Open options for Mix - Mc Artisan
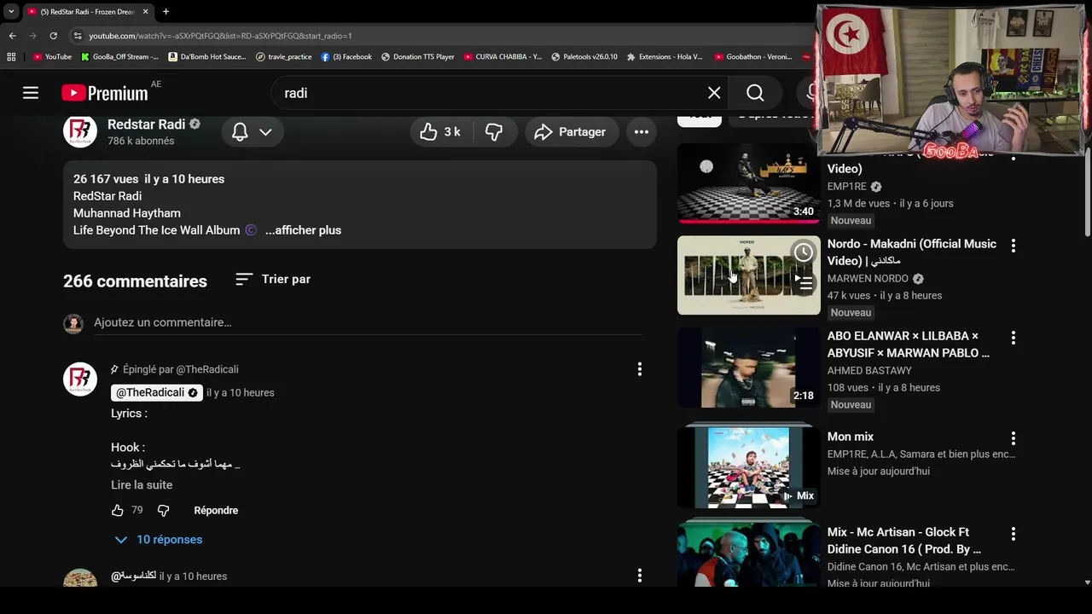1092x614 pixels. (1014, 534)
